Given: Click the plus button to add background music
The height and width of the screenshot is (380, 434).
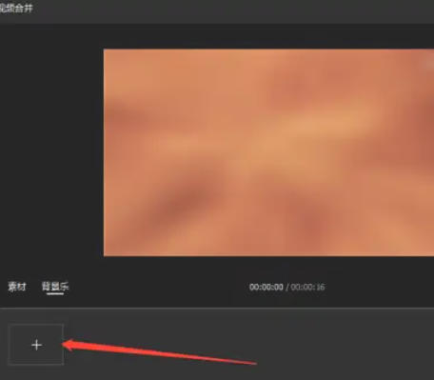Looking at the screenshot, I should pyautogui.click(x=36, y=345).
